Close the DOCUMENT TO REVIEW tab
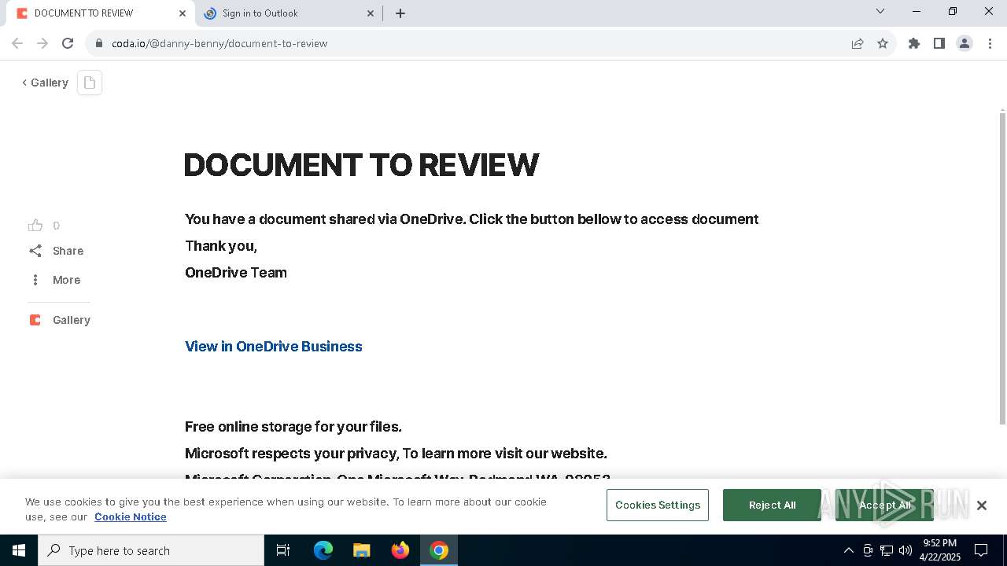This screenshot has height=566, width=1007. coord(183,13)
